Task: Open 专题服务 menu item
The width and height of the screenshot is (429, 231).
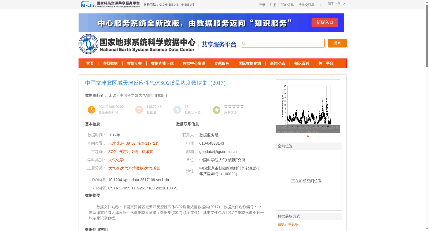Action: coord(222,64)
